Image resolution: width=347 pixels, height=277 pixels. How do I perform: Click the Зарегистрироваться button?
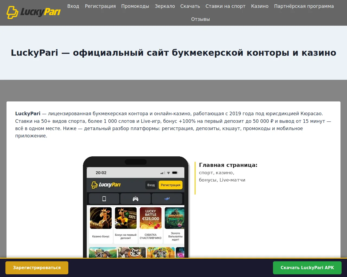[37, 268]
